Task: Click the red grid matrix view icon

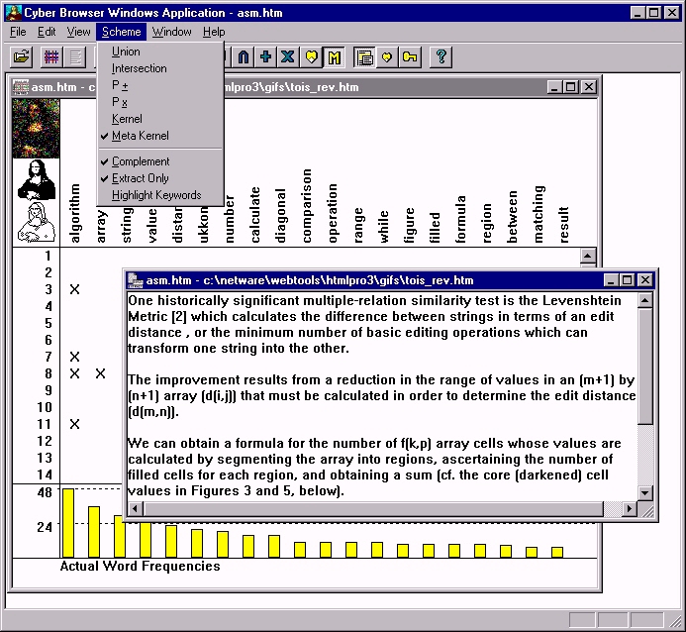Action: [x=49, y=56]
